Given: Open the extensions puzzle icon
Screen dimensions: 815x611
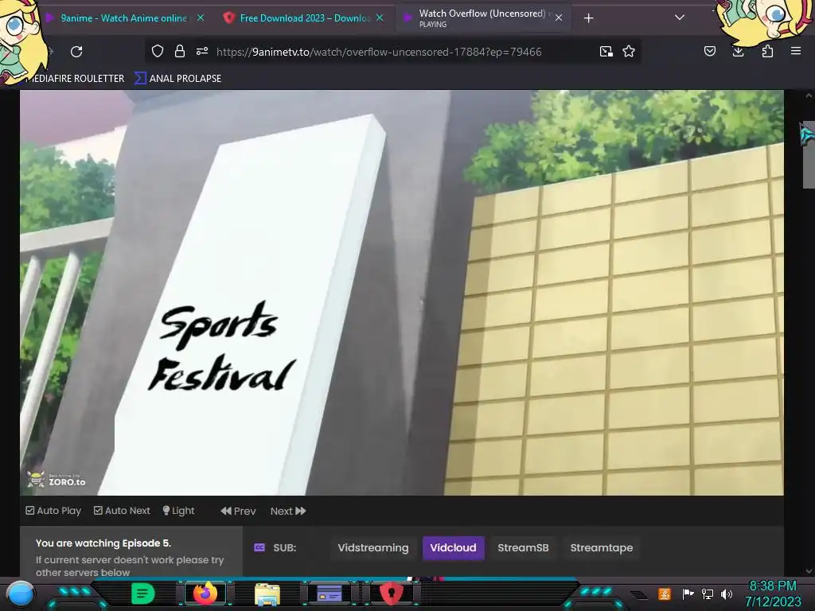Looking at the screenshot, I should pyautogui.click(x=767, y=51).
